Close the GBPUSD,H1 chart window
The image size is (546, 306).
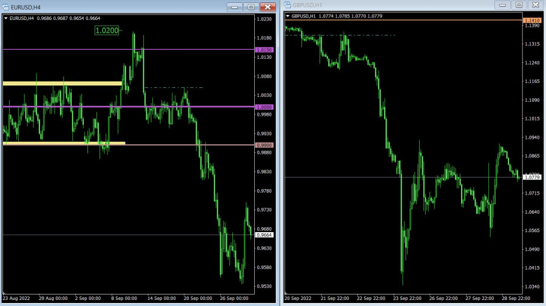[536, 5]
